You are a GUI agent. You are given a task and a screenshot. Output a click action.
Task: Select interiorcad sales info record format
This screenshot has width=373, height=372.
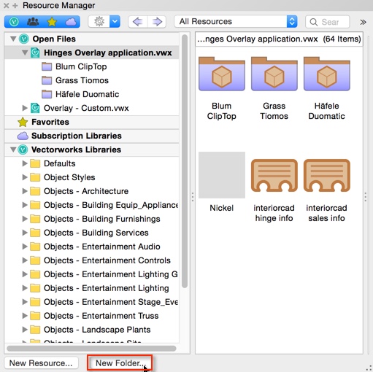[x=327, y=175]
